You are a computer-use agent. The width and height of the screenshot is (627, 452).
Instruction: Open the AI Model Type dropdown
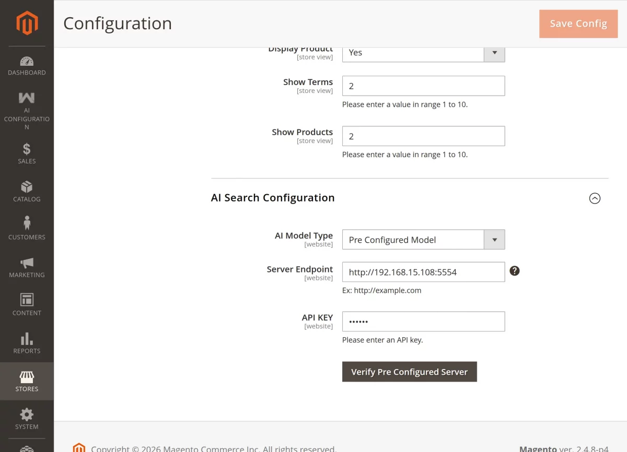(x=423, y=240)
